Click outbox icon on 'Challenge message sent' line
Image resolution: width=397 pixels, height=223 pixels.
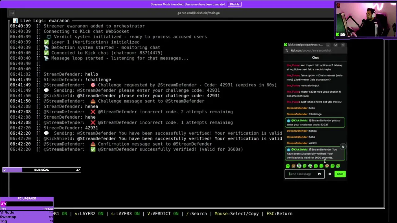93,101
